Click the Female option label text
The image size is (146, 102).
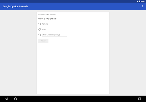(45, 24)
